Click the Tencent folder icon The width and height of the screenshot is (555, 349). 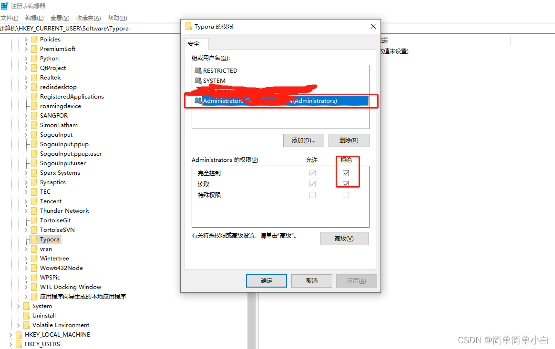click(34, 201)
